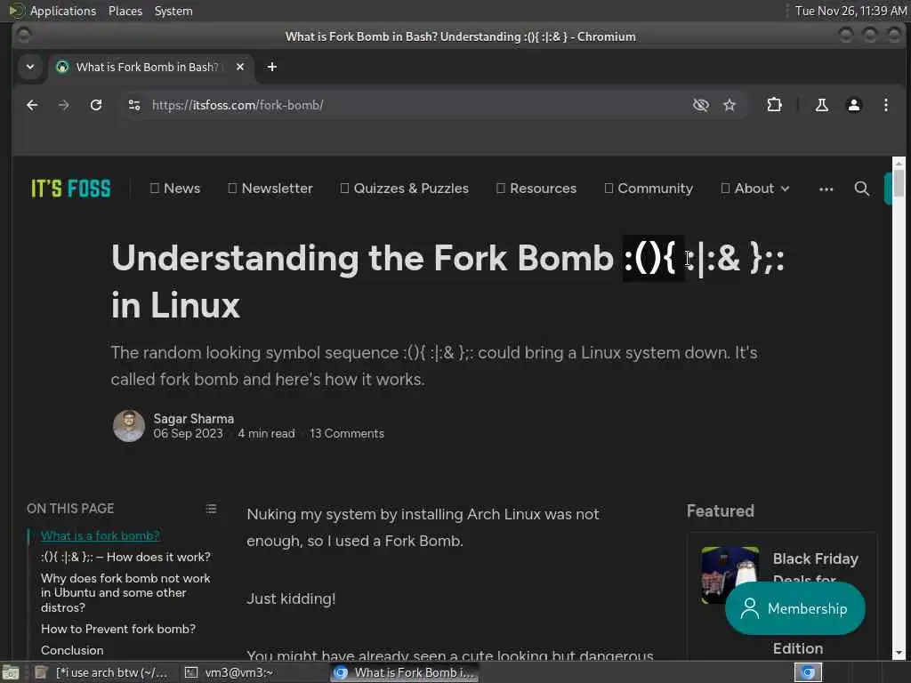The width and height of the screenshot is (911, 683).
Task: Click the date '06 Sep 2023'
Action: pyautogui.click(x=189, y=434)
